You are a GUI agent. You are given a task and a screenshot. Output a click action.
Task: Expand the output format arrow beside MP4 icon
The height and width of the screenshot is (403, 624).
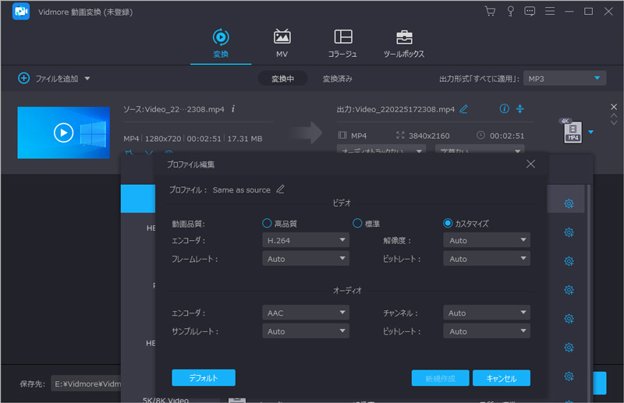591,132
